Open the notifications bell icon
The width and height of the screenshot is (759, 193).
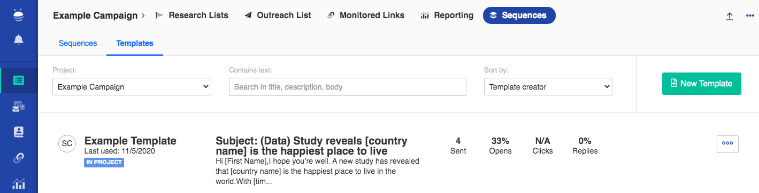click(x=19, y=39)
